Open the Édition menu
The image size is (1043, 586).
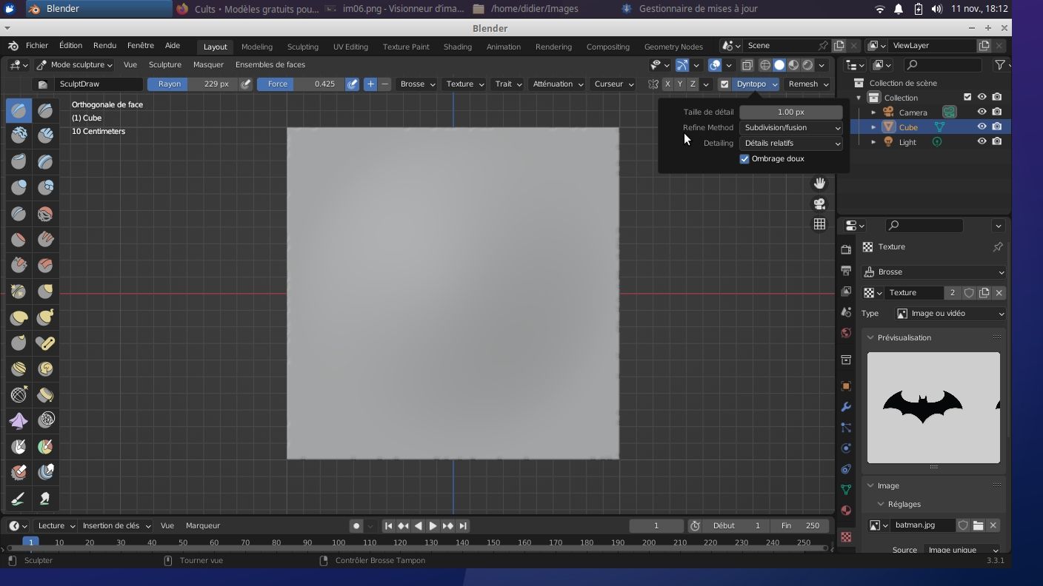(70, 46)
